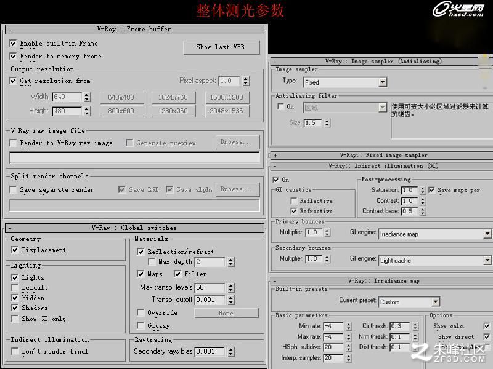Click the Secondary rays bias field
Image resolution: width=493 pixels, height=369 pixels.
[210, 351]
